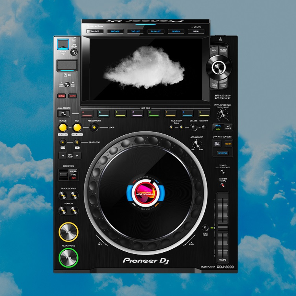Viewport: 296px width, 296px height.
Task: Click the hot cue CALL/DELETE bank button
Action: tap(64, 114)
